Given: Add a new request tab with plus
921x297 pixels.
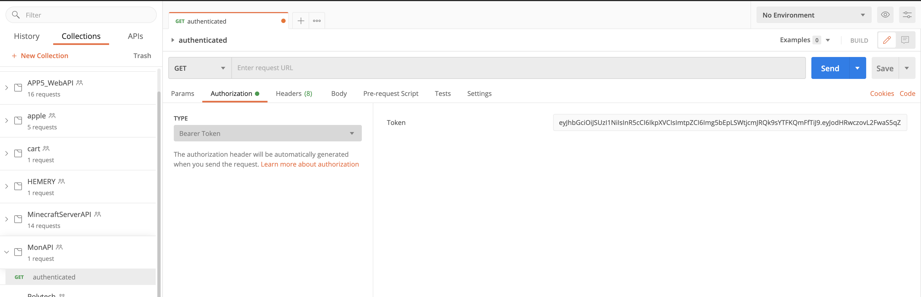Looking at the screenshot, I should (301, 21).
